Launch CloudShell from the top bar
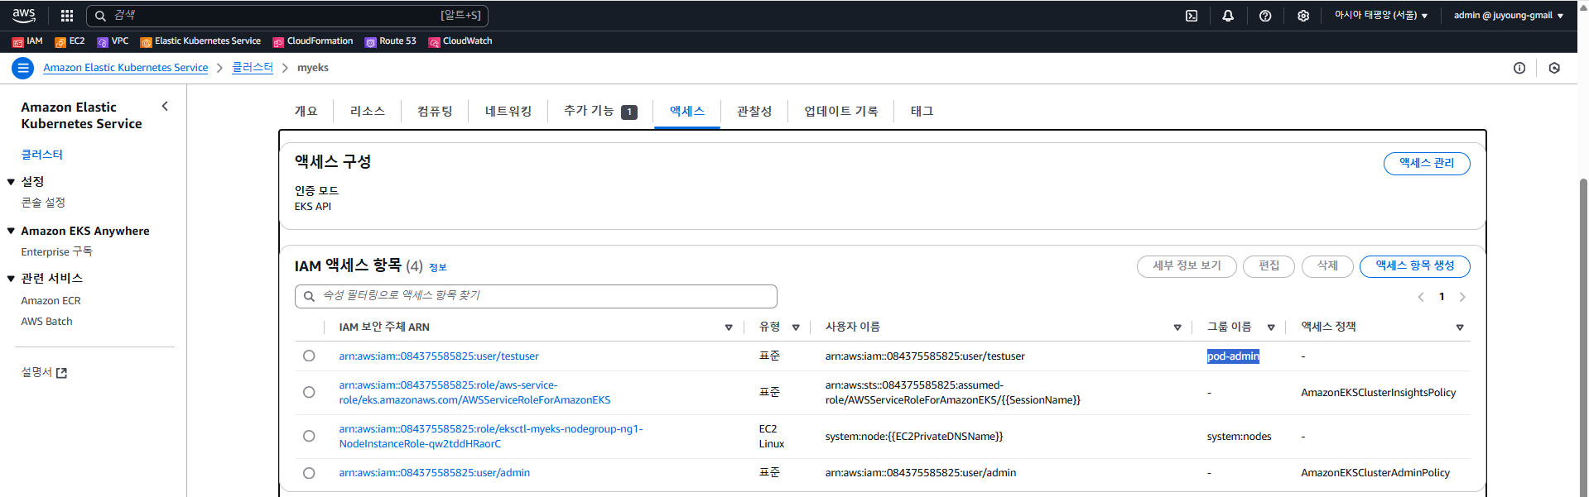This screenshot has width=1589, height=497. coord(1192,16)
